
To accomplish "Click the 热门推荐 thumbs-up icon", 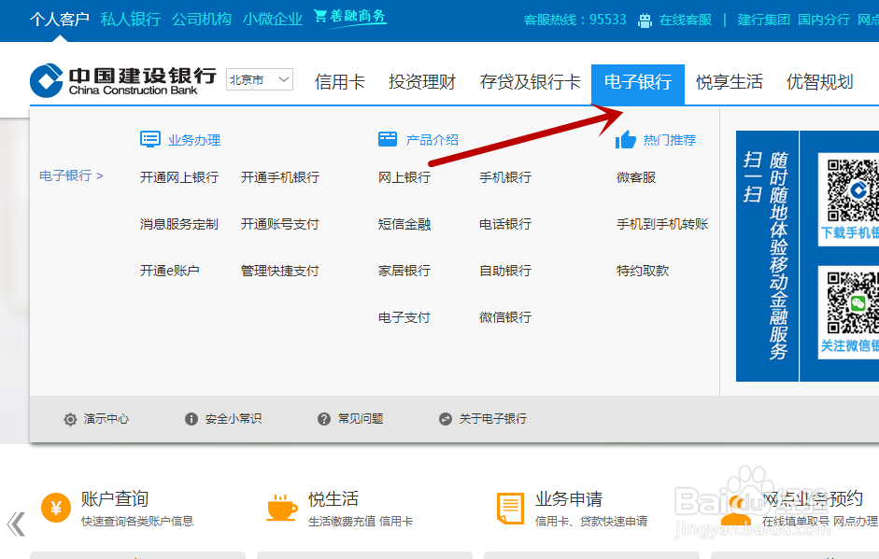I will pos(626,139).
